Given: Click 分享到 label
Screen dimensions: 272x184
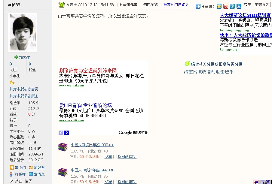Looking at the screenshot, I should [208, 7].
